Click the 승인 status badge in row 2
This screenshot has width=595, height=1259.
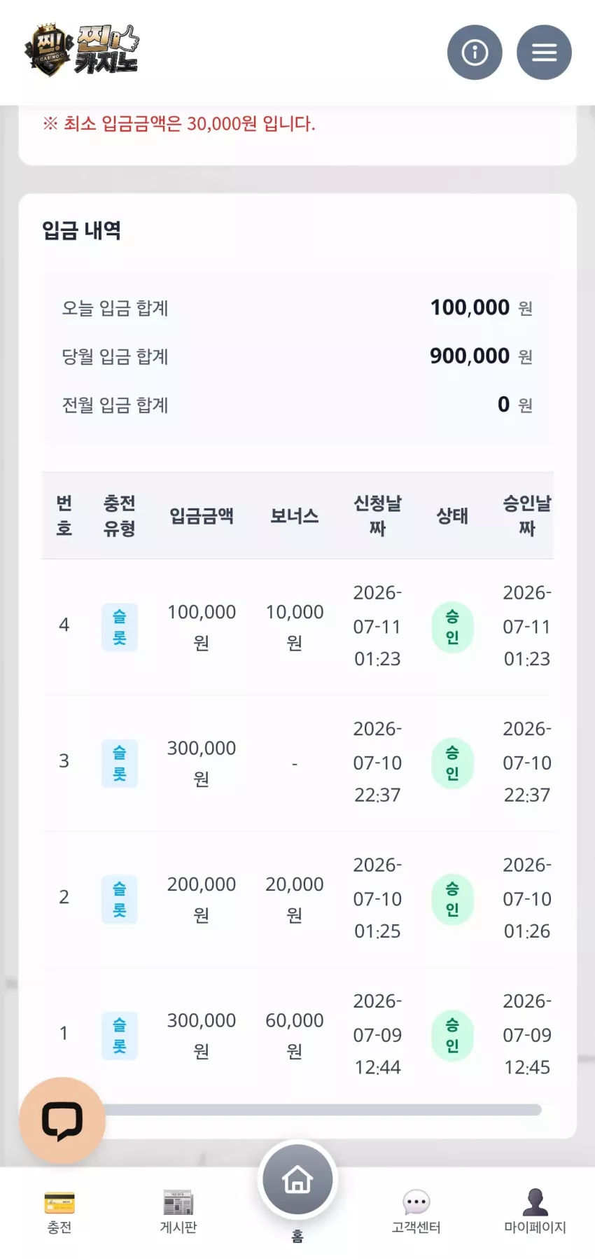click(452, 899)
